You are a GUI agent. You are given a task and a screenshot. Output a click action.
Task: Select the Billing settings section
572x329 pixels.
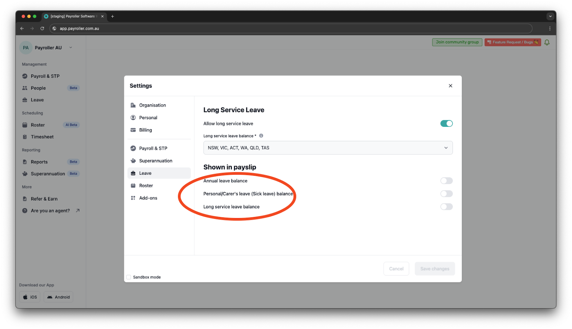(145, 130)
